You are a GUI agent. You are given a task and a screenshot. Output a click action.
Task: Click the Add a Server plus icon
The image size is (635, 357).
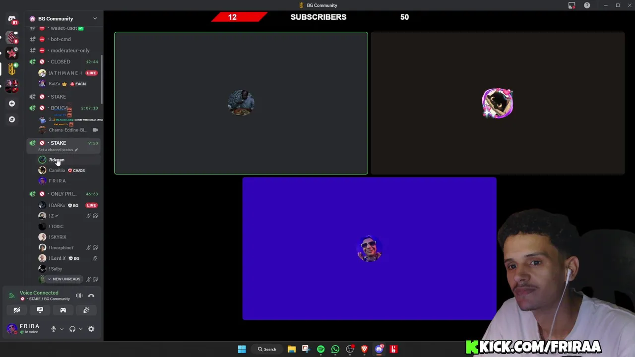(x=12, y=103)
